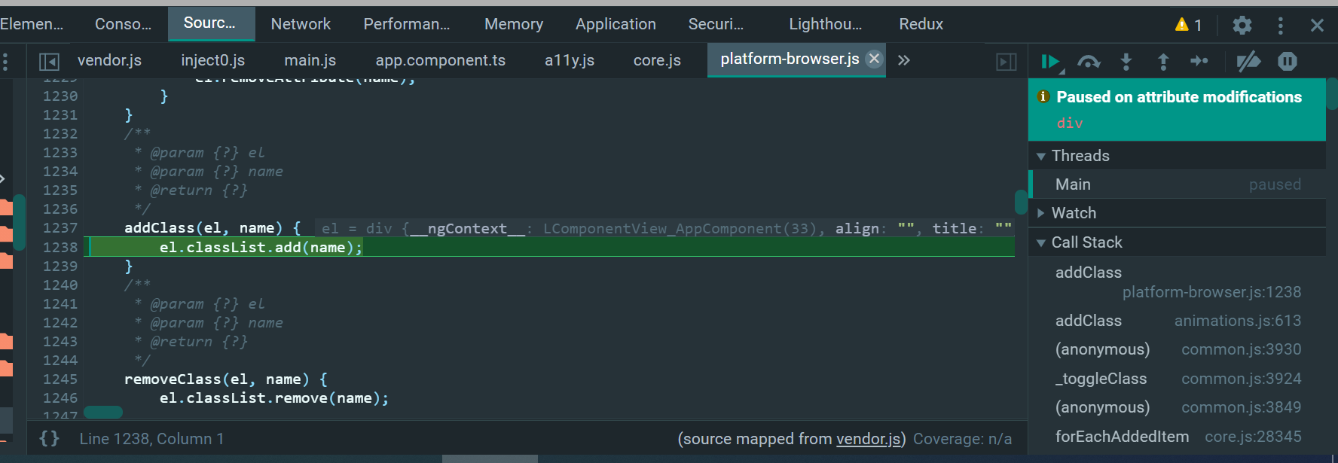Select forEachAddedItem call stack frame
The image size is (1338, 463).
1177,437
